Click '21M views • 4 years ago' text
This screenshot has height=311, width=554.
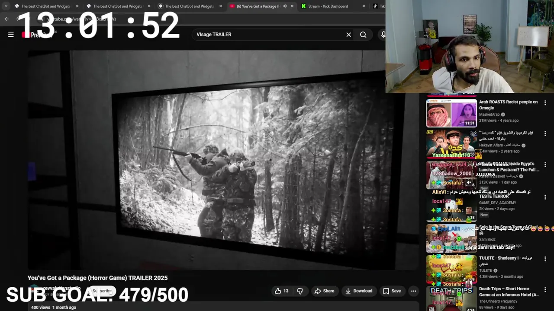click(499, 121)
